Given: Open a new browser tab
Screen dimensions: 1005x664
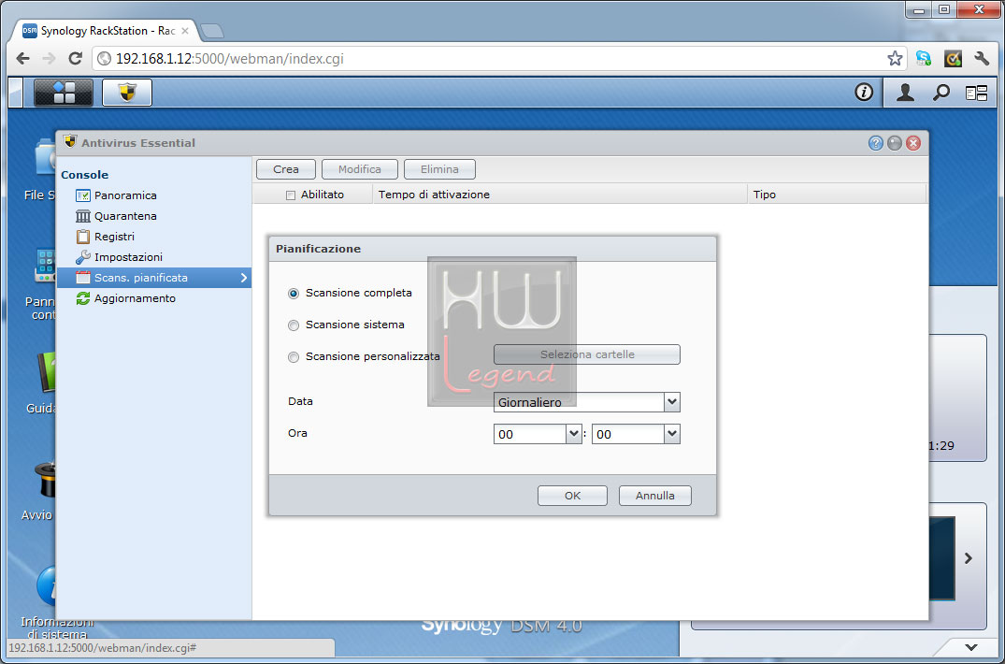Looking at the screenshot, I should pos(211,30).
